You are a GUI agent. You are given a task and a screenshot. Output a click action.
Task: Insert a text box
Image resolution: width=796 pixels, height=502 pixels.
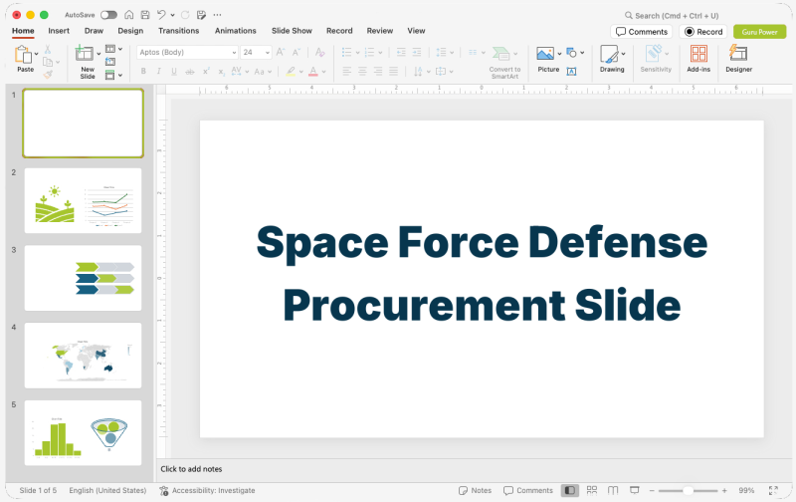pos(571,72)
